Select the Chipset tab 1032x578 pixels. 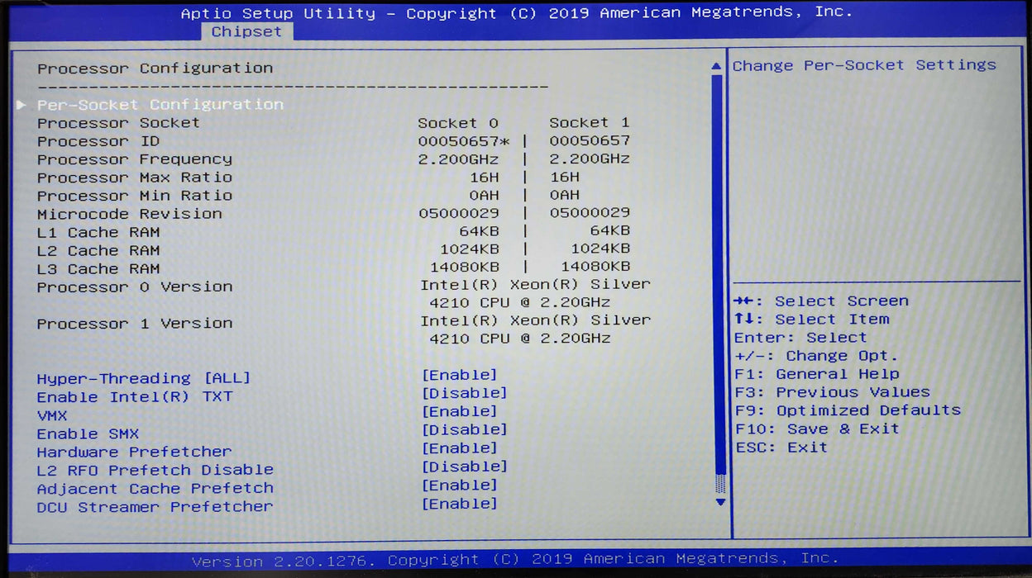[246, 31]
